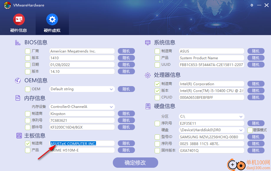Viewport: 271px width, 171px height.
Task: Click the Intel(R) Corporation field
Action: pos(211,84)
